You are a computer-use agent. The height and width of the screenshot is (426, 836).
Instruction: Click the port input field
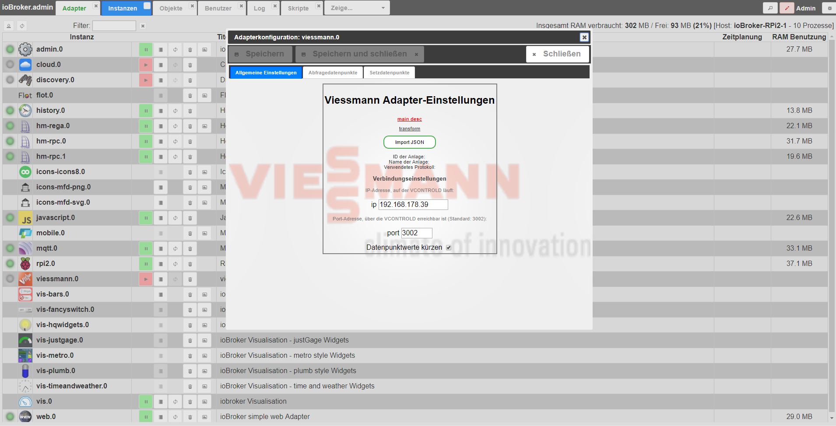point(417,233)
